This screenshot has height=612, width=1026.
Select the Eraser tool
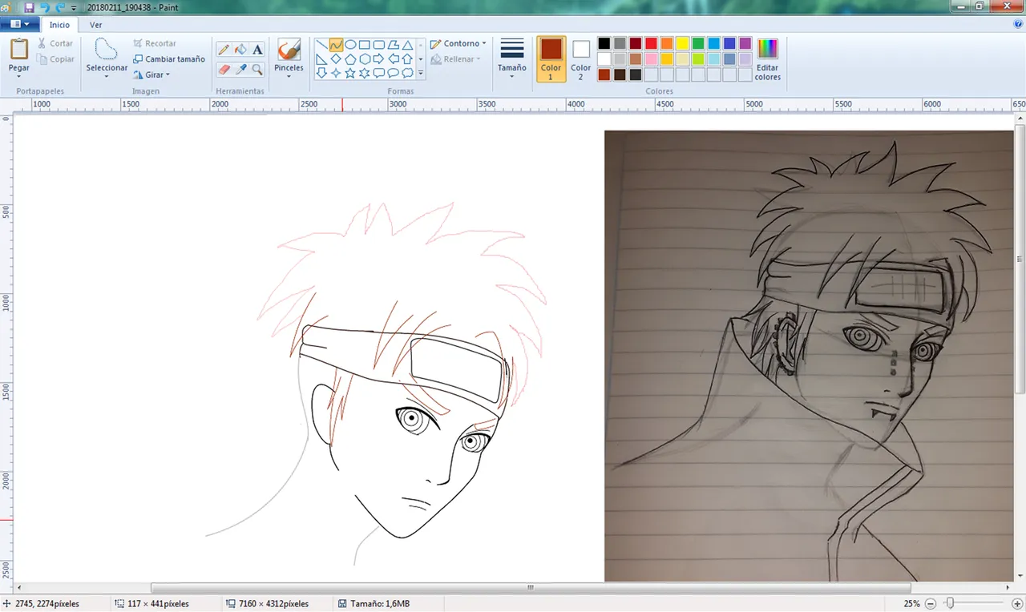point(224,70)
